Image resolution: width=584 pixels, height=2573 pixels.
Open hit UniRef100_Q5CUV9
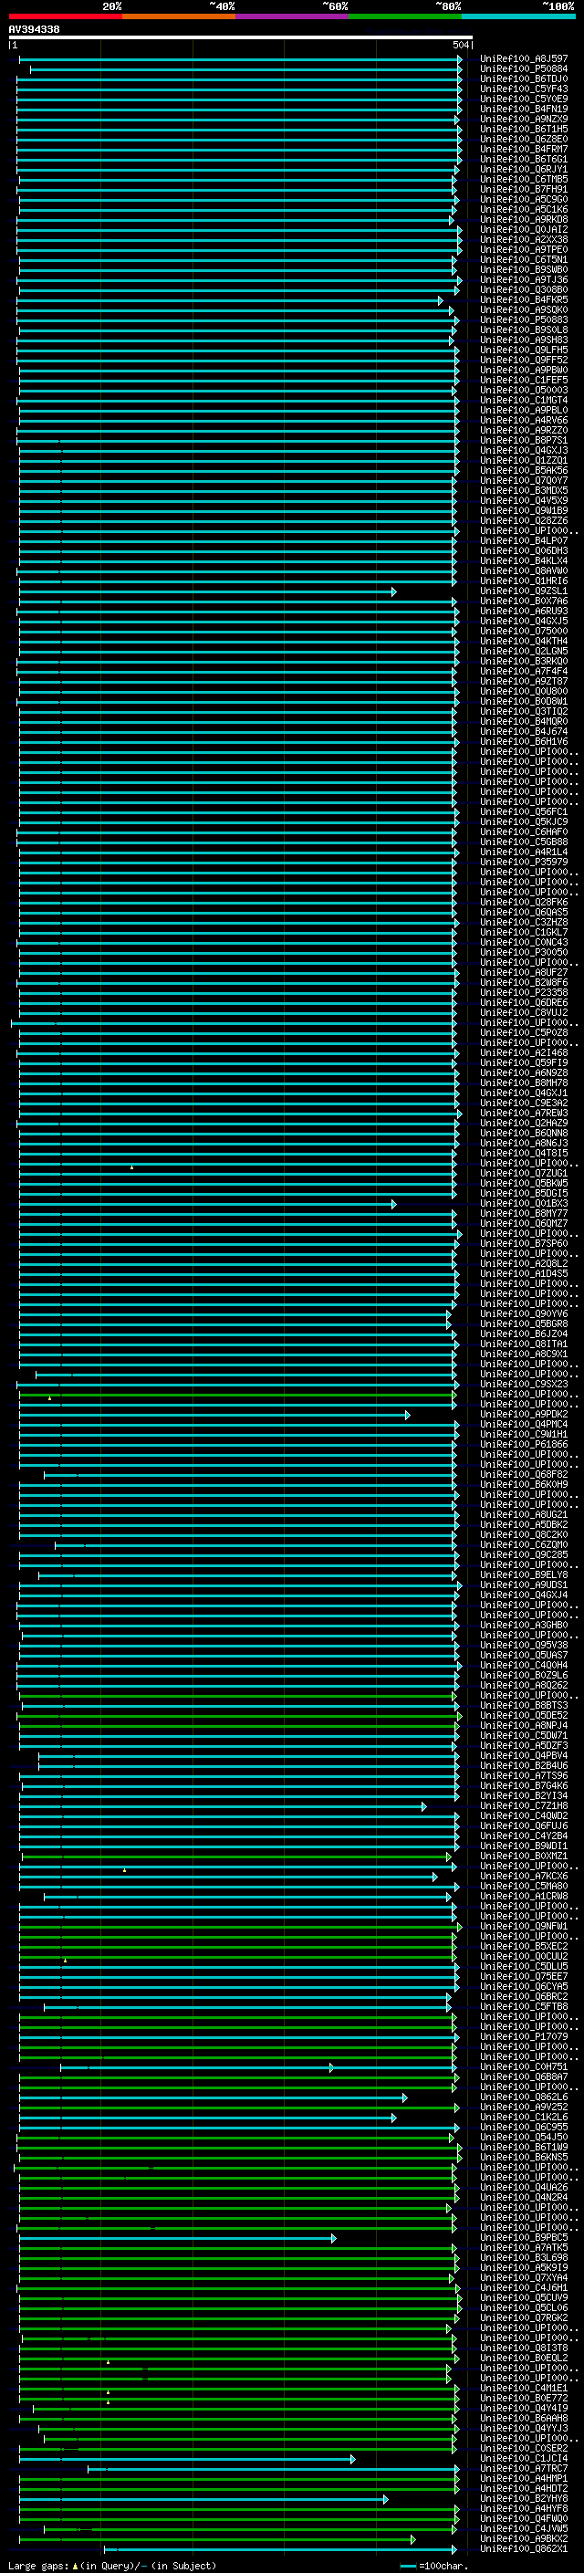coord(524,2297)
